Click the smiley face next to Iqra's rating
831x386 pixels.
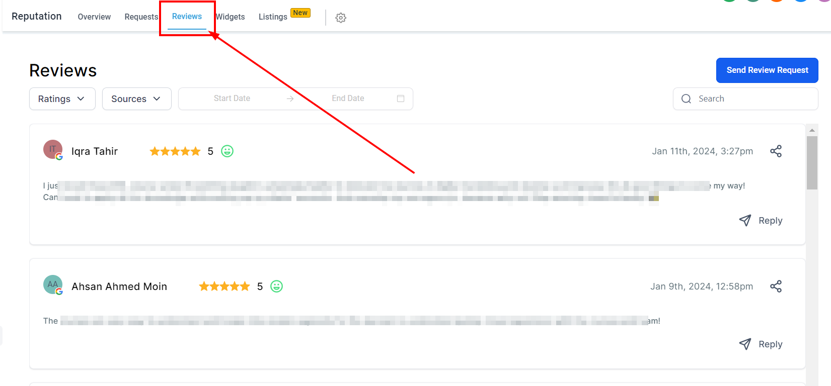[228, 151]
